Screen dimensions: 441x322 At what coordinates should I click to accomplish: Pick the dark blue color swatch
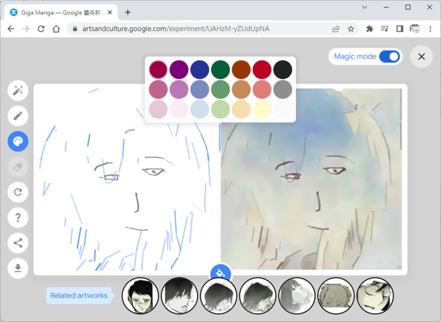[200, 70]
